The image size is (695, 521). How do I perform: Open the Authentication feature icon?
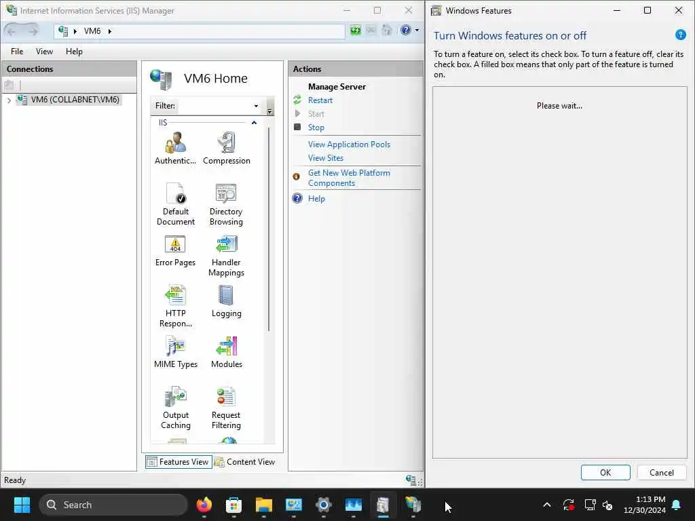tap(176, 149)
